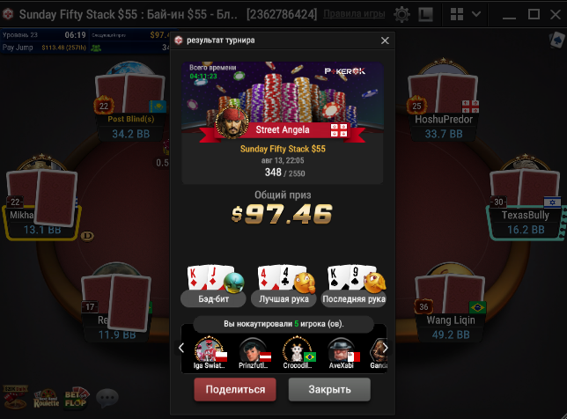
Task: Open the Roulette side game icon
Action: (x=47, y=398)
